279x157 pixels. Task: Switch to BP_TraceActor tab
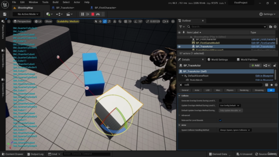point(65,8)
